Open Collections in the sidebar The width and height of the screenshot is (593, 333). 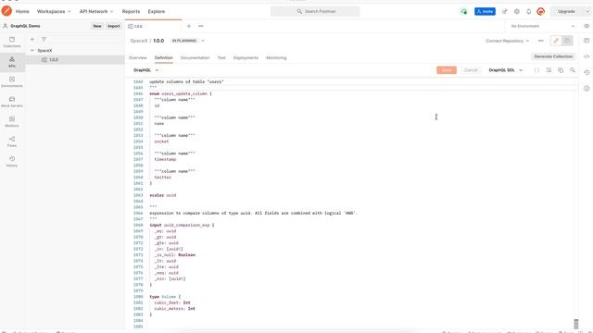[12, 42]
